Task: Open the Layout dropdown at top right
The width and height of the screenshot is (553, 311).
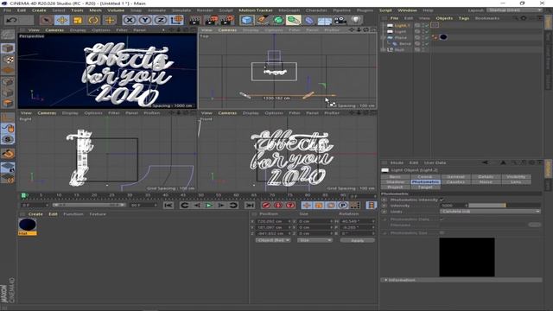Action: pos(515,10)
